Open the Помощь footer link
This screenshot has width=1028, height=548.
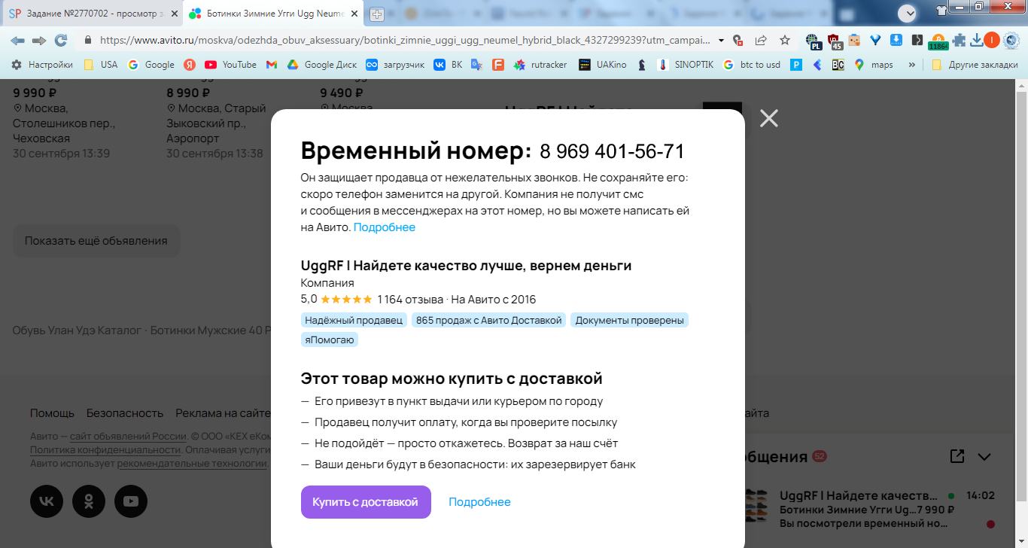tap(52, 413)
